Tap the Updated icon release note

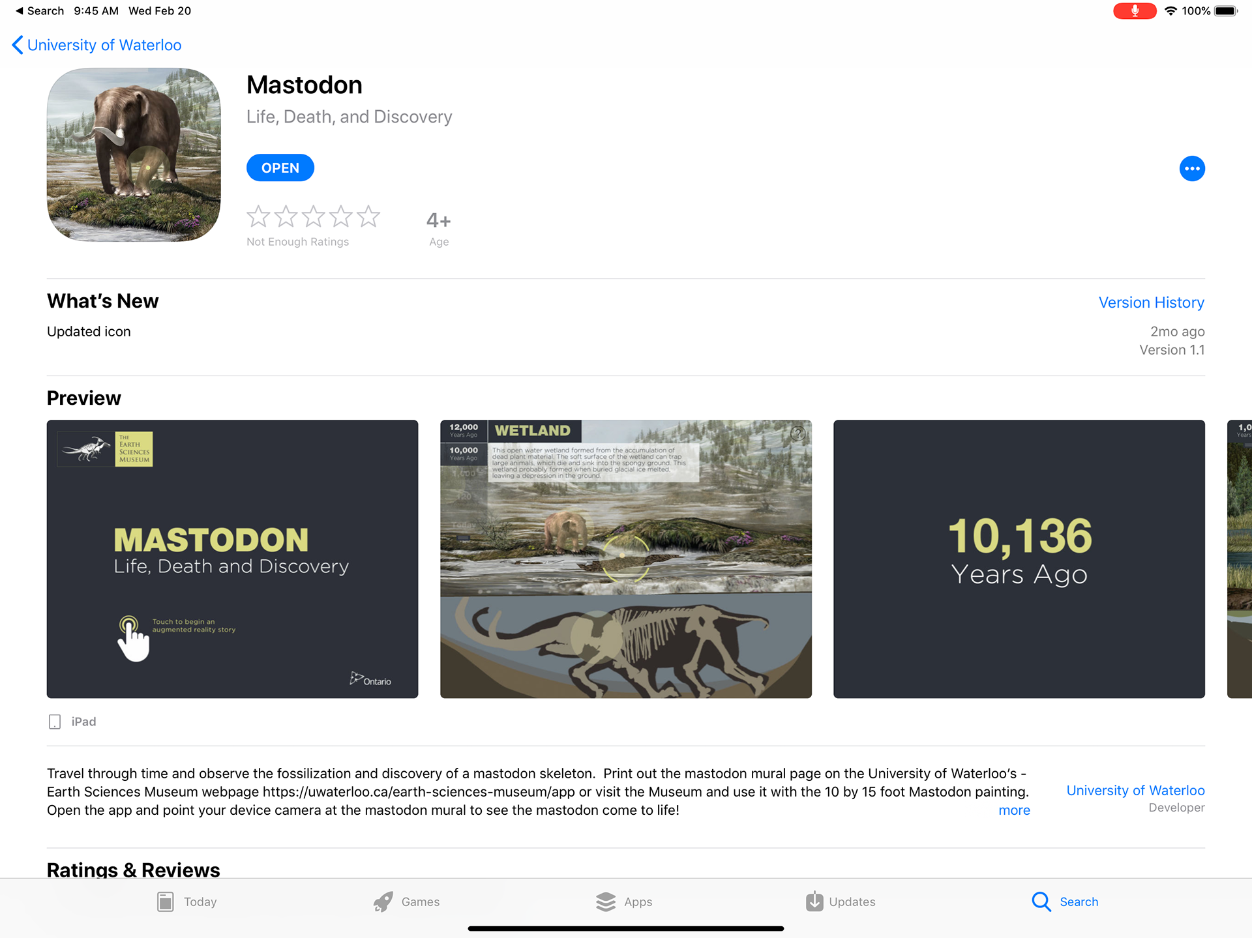pos(89,332)
